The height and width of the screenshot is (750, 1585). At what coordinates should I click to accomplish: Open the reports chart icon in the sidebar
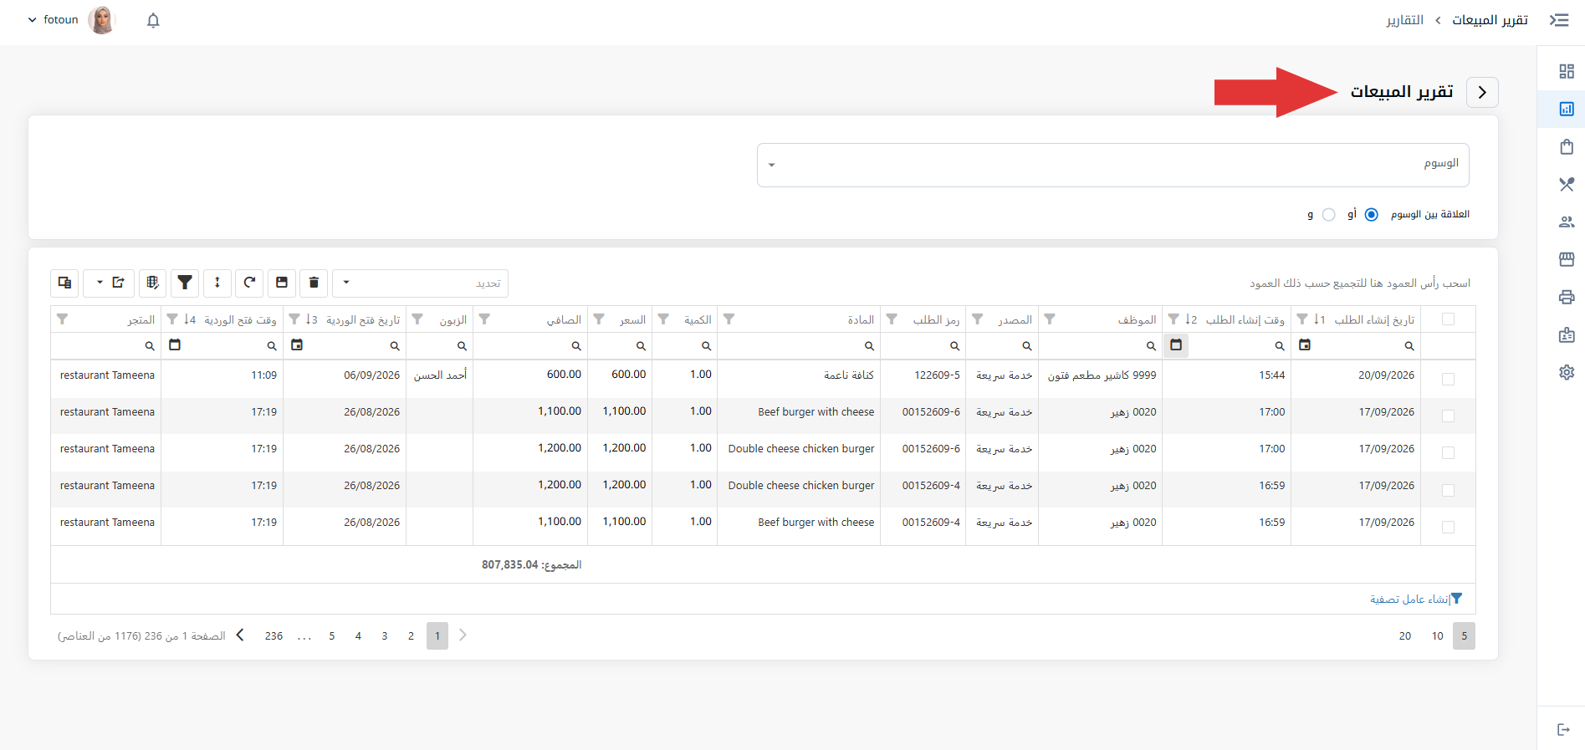tap(1567, 109)
